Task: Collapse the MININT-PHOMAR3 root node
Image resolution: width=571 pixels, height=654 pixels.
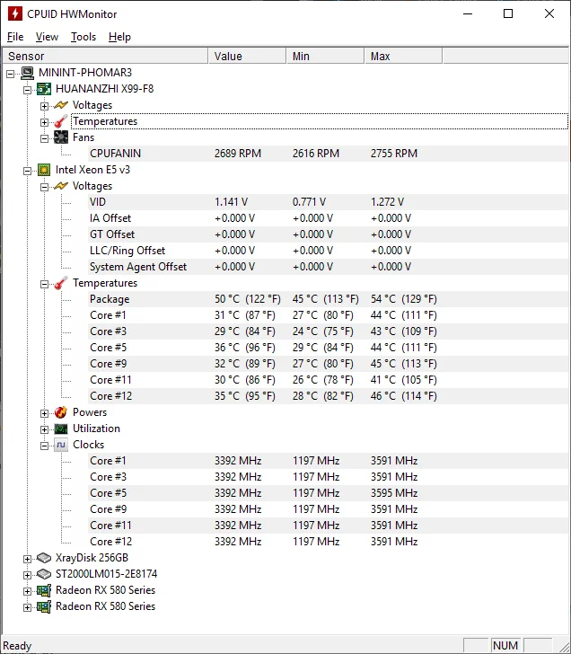Action: (11, 74)
